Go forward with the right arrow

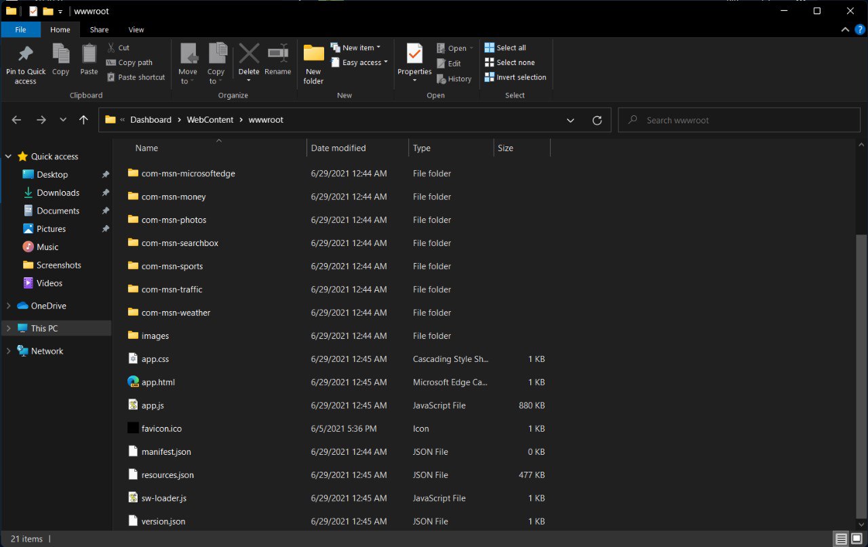[41, 120]
